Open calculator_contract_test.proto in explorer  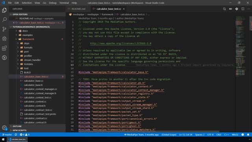[40, 114]
